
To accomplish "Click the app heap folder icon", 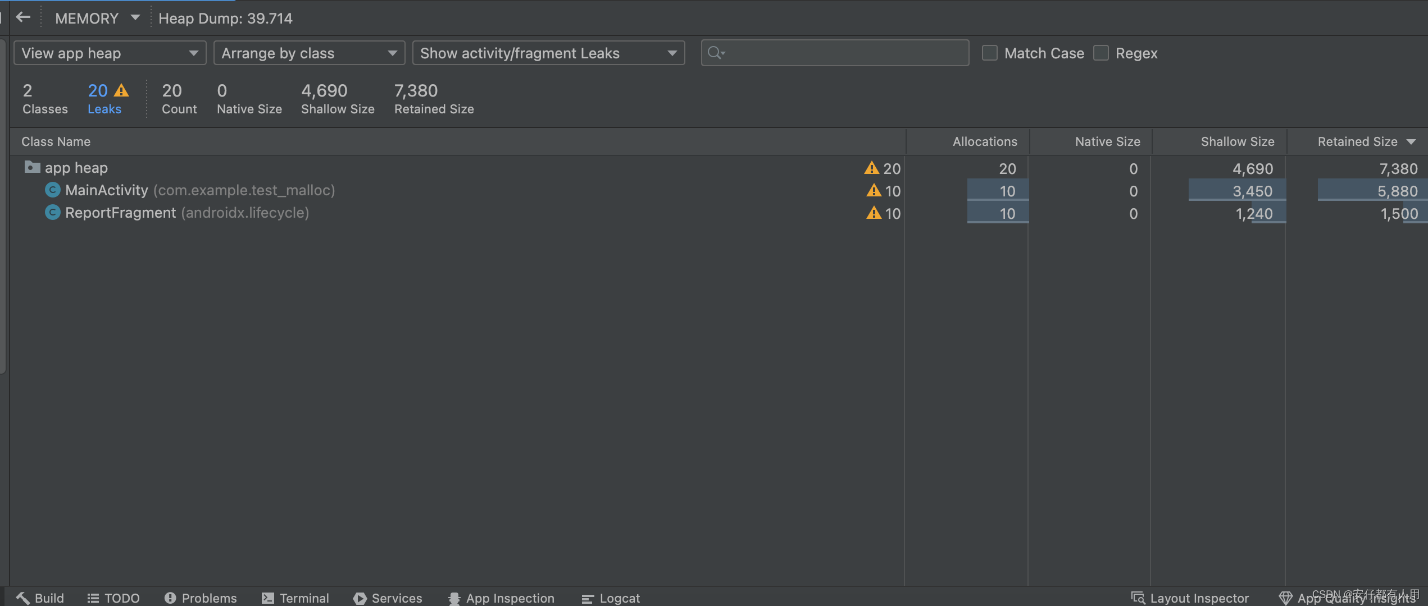I will tap(31, 167).
